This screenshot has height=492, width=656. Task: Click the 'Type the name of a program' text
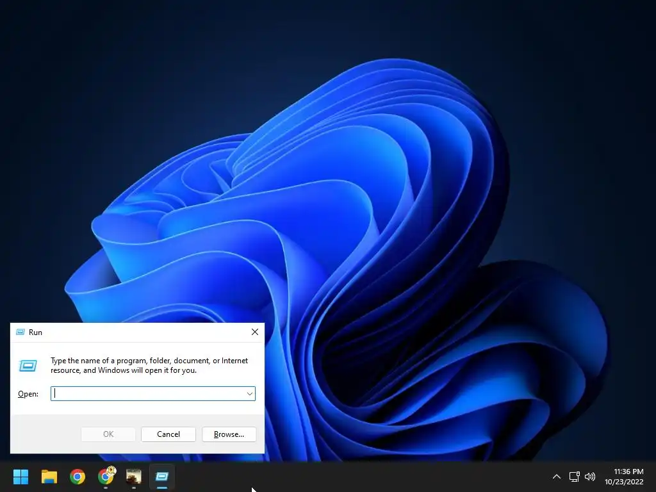tap(149, 365)
